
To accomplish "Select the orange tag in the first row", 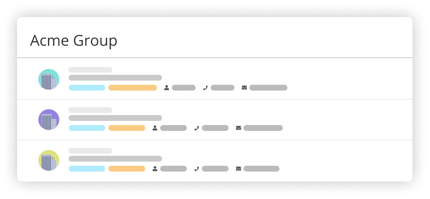I will point(133,88).
